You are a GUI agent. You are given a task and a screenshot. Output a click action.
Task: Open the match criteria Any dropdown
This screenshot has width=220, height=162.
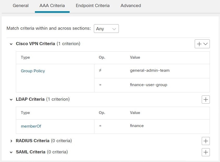pyautogui.click(x=106, y=29)
